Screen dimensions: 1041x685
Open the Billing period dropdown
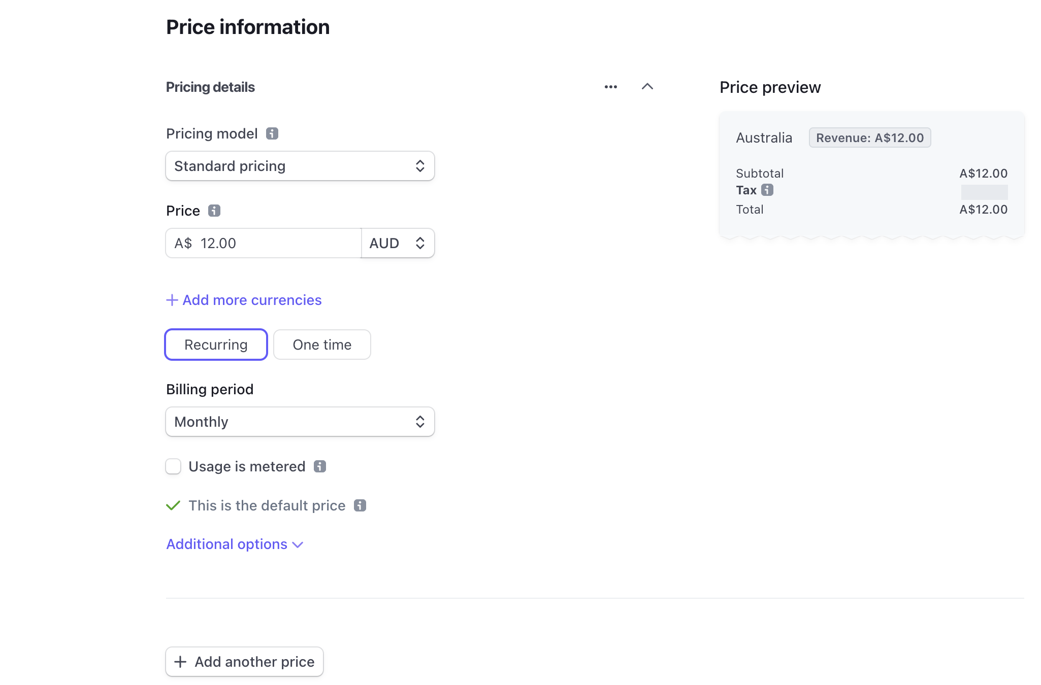point(300,421)
